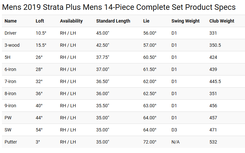Screen dimensions: 245x153
Task: Select the Lie column header
Action: (x=146, y=21)
